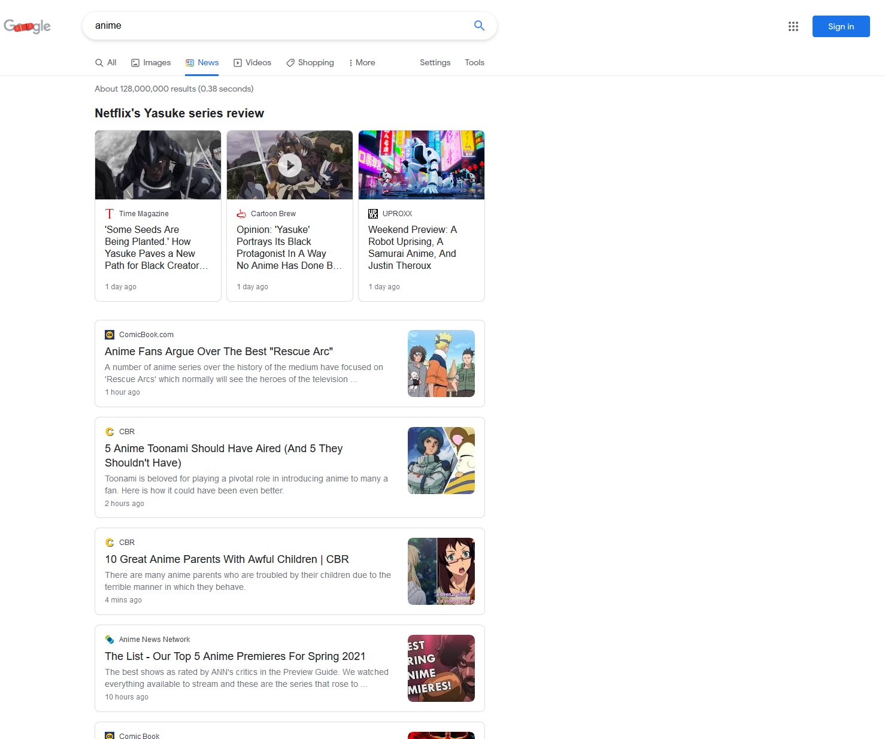Click the blue search magnifier icon
Screen dimensions: 885x739
click(x=479, y=26)
